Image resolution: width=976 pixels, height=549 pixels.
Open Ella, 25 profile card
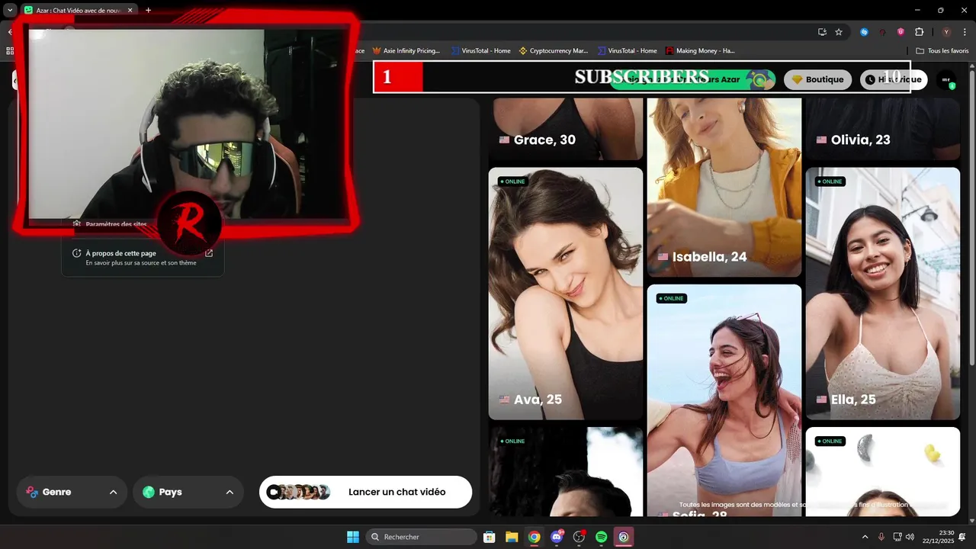click(883, 294)
